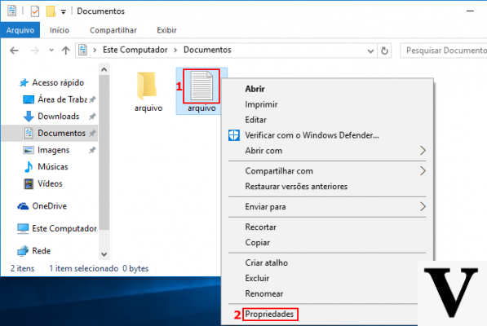This screenshot has height=326, width=487.
Task: Open the recent locations dropdown arrow
Action: [51, 50]
